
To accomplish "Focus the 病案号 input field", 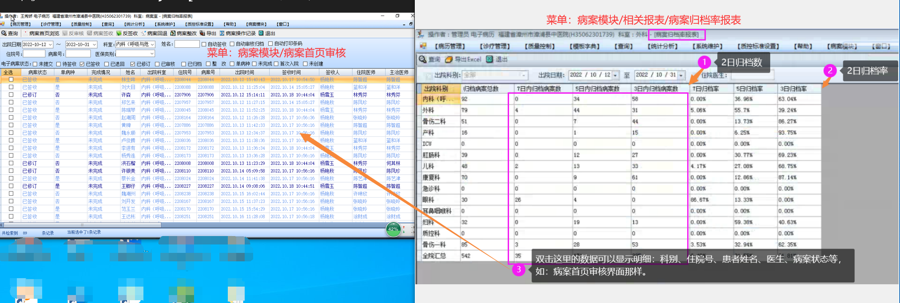I will (x=78, y=54).
